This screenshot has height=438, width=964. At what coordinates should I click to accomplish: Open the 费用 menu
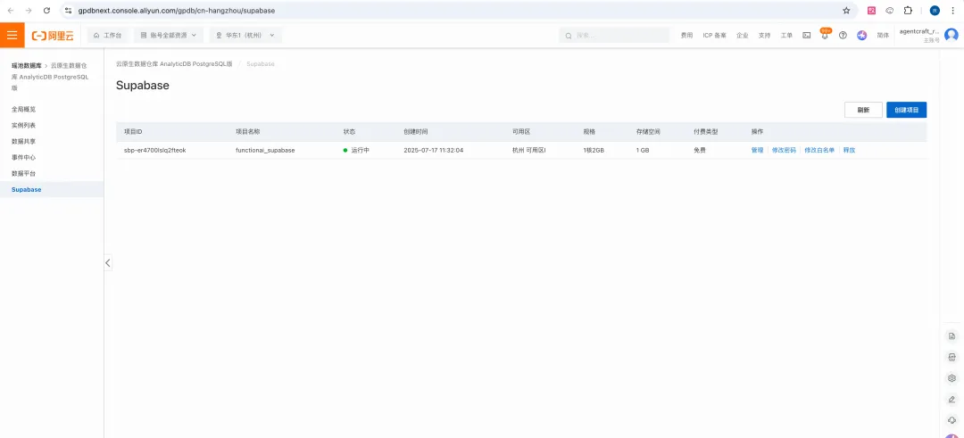coord(686,36)
